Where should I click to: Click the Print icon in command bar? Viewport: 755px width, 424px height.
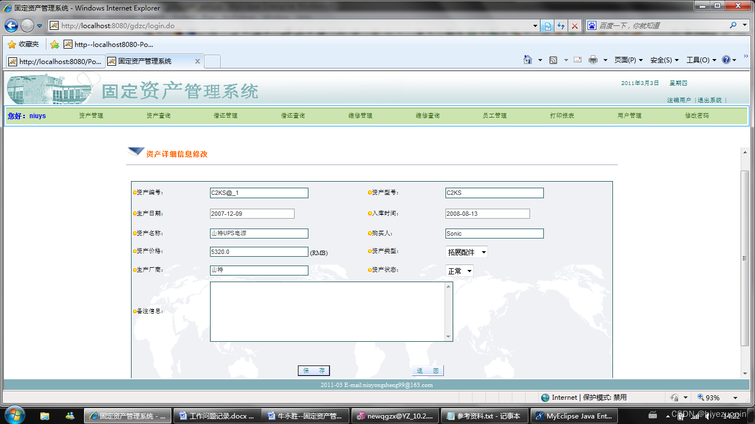pyautogui.click(x=593, y=60)
